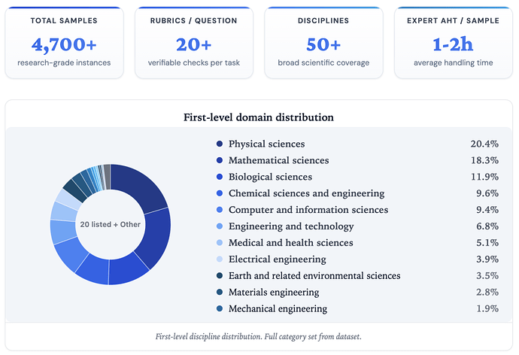519x355 pixels.
Task: Select Computer and information sciences legend label
Action: (308, 210)
